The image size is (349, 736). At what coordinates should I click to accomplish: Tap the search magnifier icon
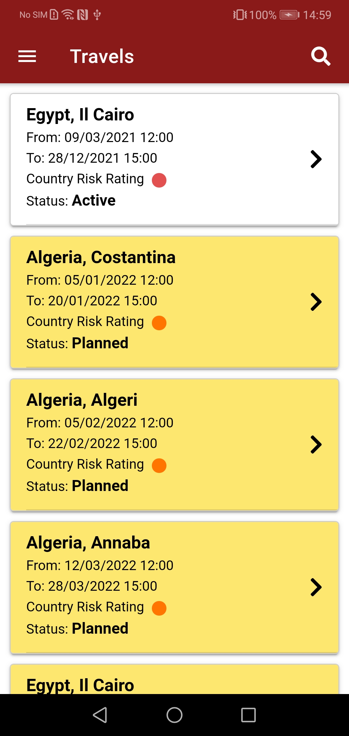pyautogui.click(x=320, y=56)
